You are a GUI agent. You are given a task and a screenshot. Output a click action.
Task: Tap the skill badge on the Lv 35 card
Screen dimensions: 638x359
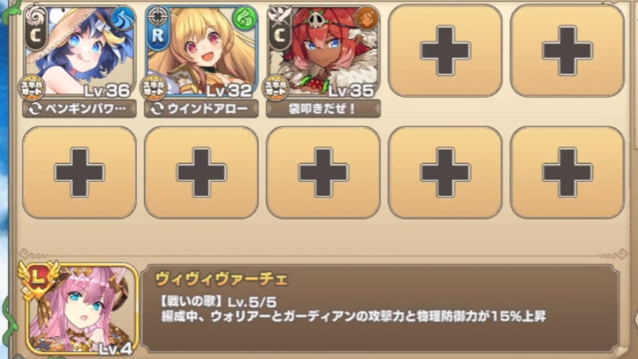pyautogui.click(x=276, y=88)
